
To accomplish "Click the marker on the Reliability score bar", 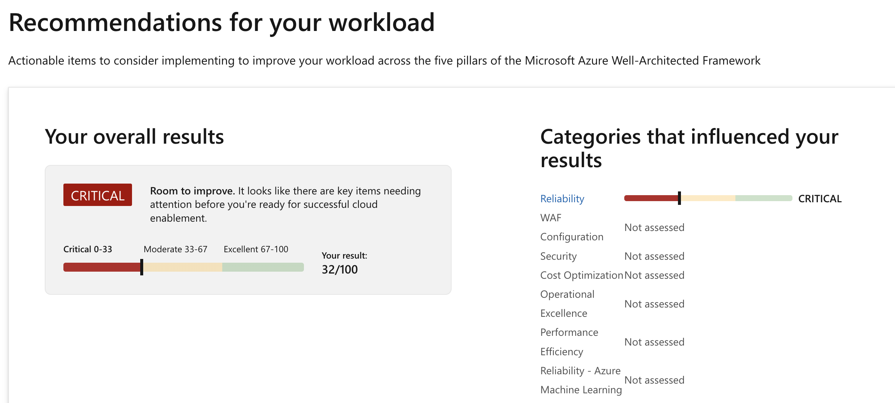I will click(x=679, y=198).
